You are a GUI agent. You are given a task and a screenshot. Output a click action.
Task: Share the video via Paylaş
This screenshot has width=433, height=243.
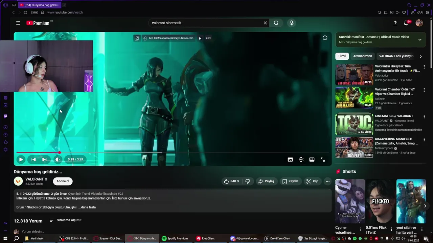266,181
